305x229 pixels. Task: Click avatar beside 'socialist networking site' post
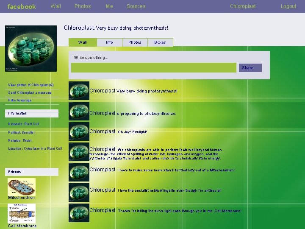pyautogui.click(x=79, y=193)
